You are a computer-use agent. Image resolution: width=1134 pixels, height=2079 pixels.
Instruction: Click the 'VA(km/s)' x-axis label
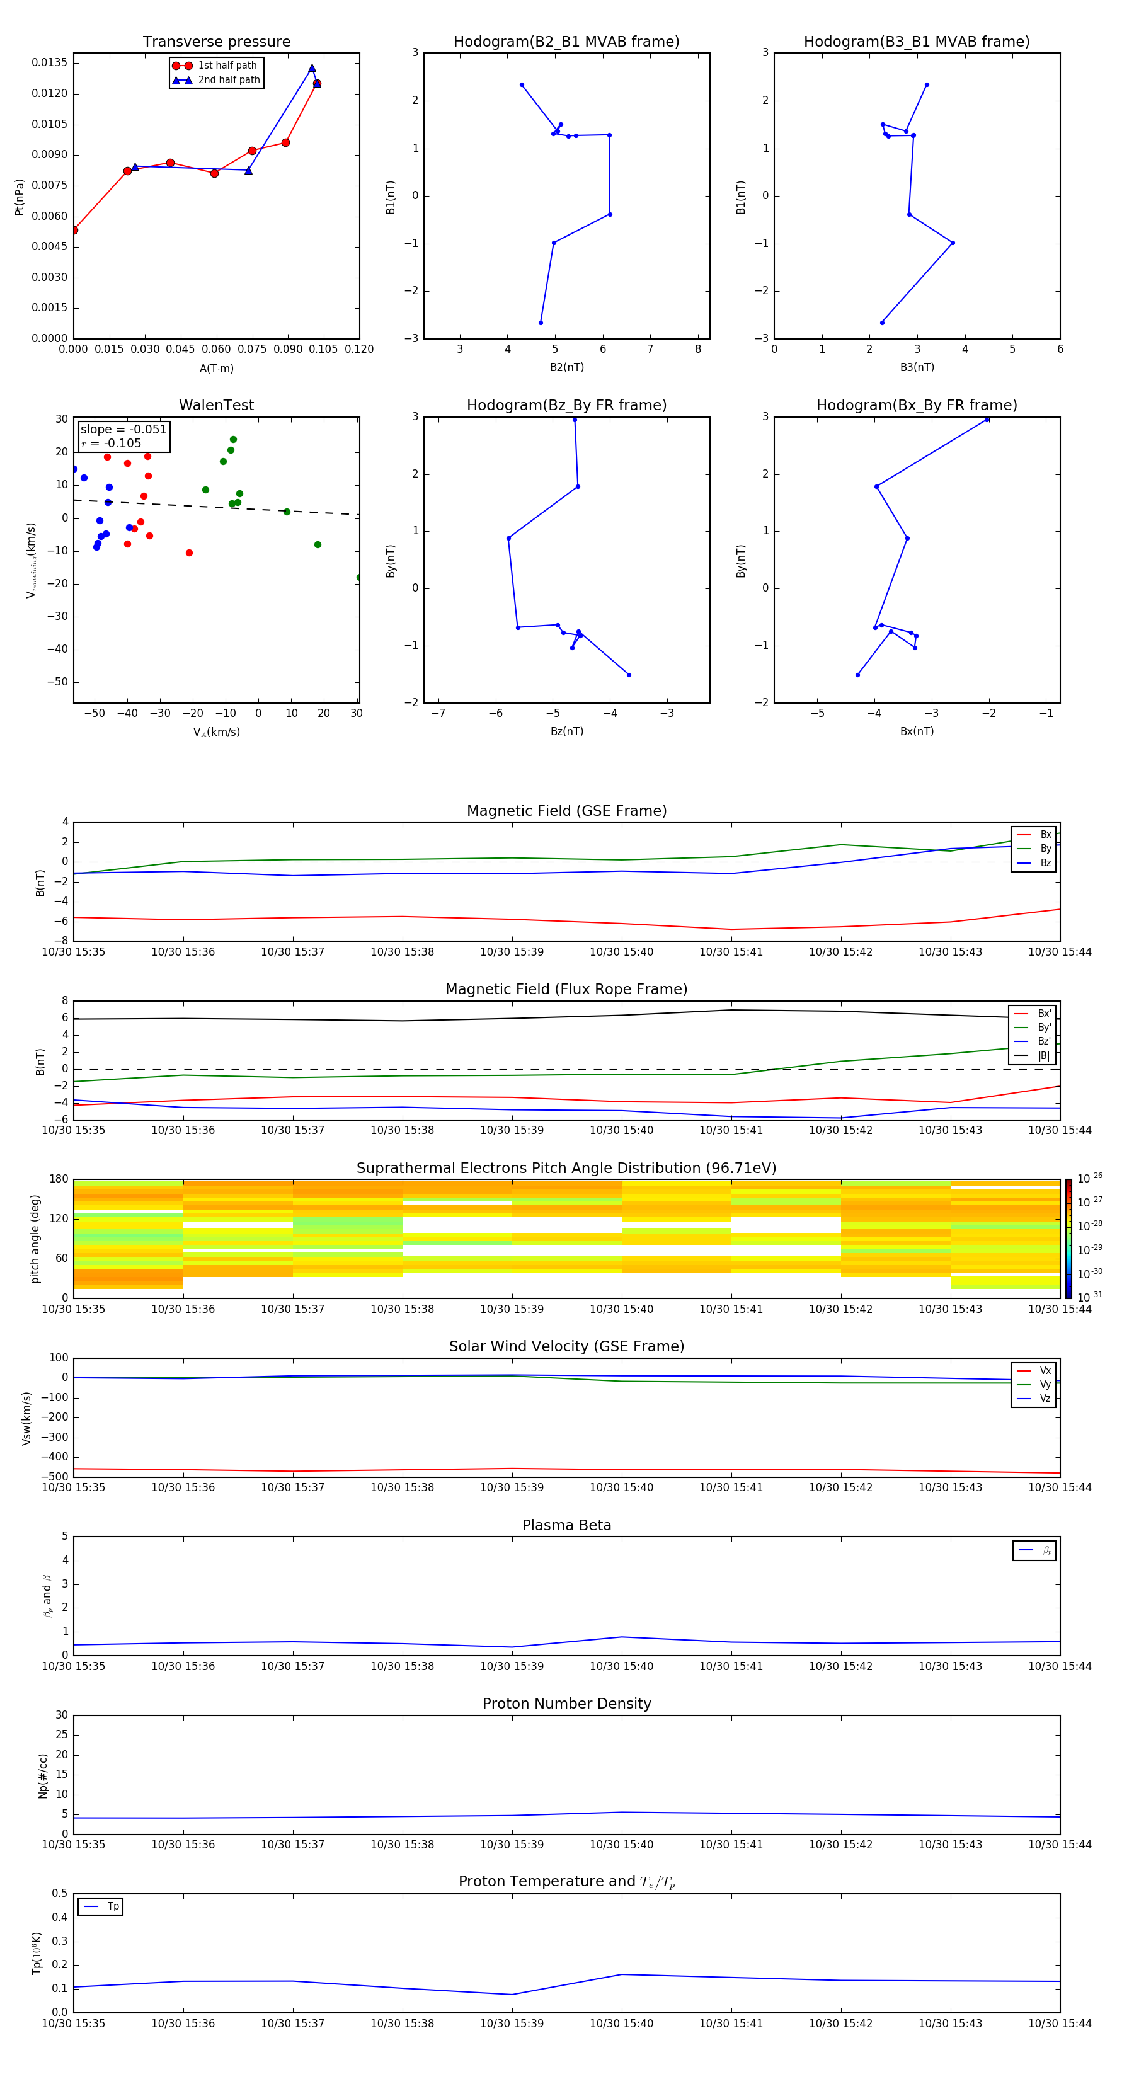pos(216,732)
